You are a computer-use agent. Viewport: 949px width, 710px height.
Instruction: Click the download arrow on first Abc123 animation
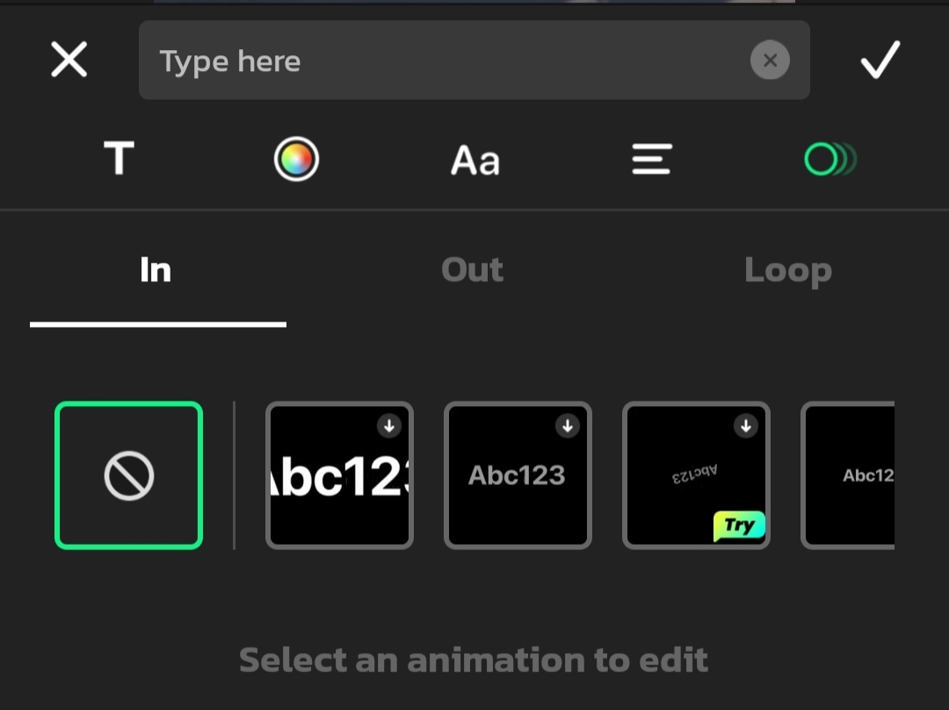point(389,426)
